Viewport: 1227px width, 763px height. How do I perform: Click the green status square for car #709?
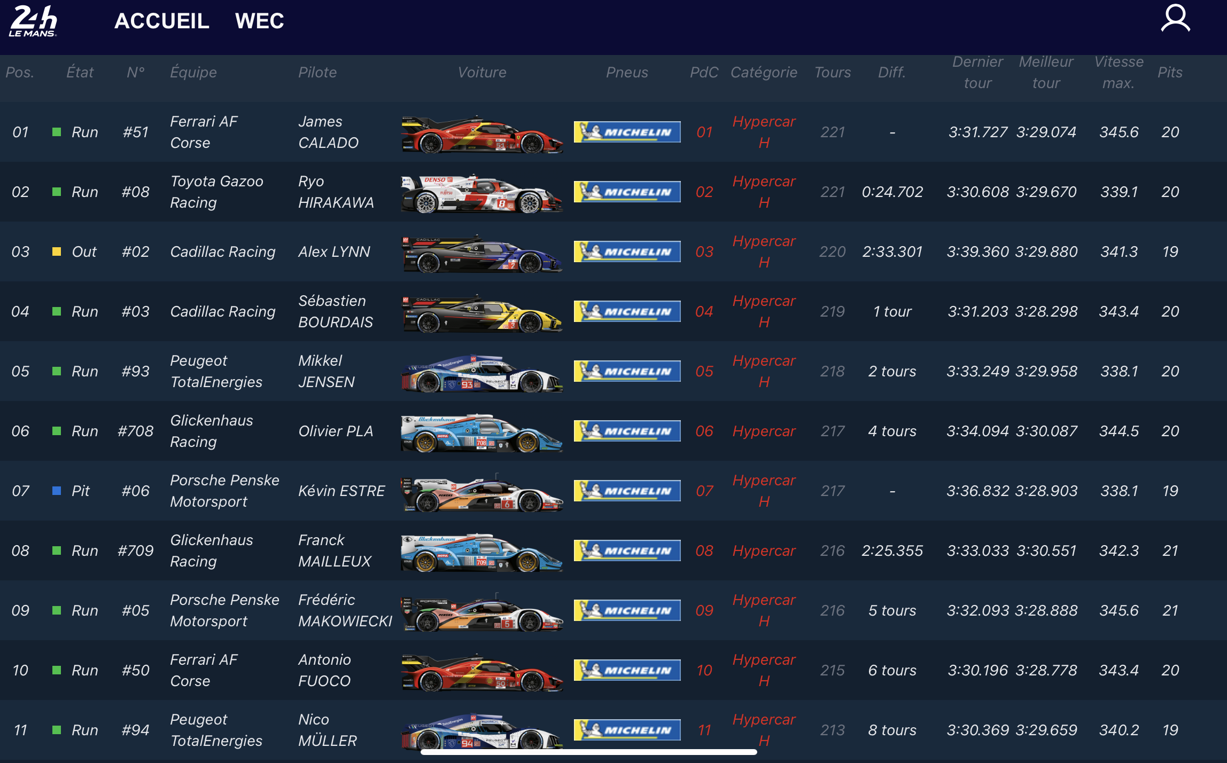(57, 550)
